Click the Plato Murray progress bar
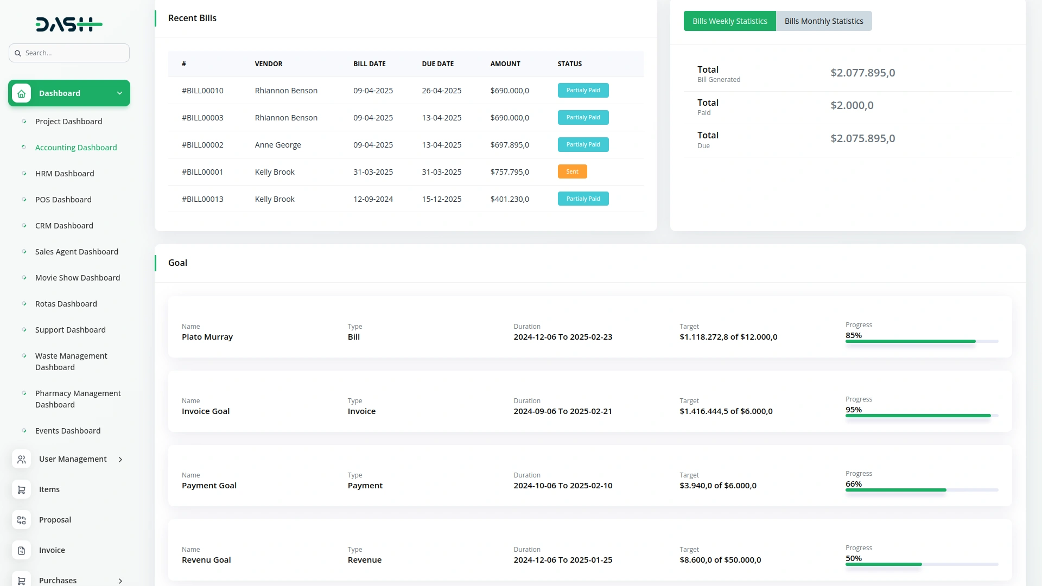The width and height of the screenshot is (1042, 586). 921,341
